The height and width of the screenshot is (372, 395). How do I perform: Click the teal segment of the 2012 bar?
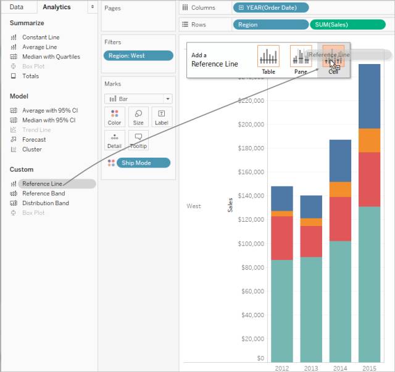pyautogui.click(x=282, y=311)
